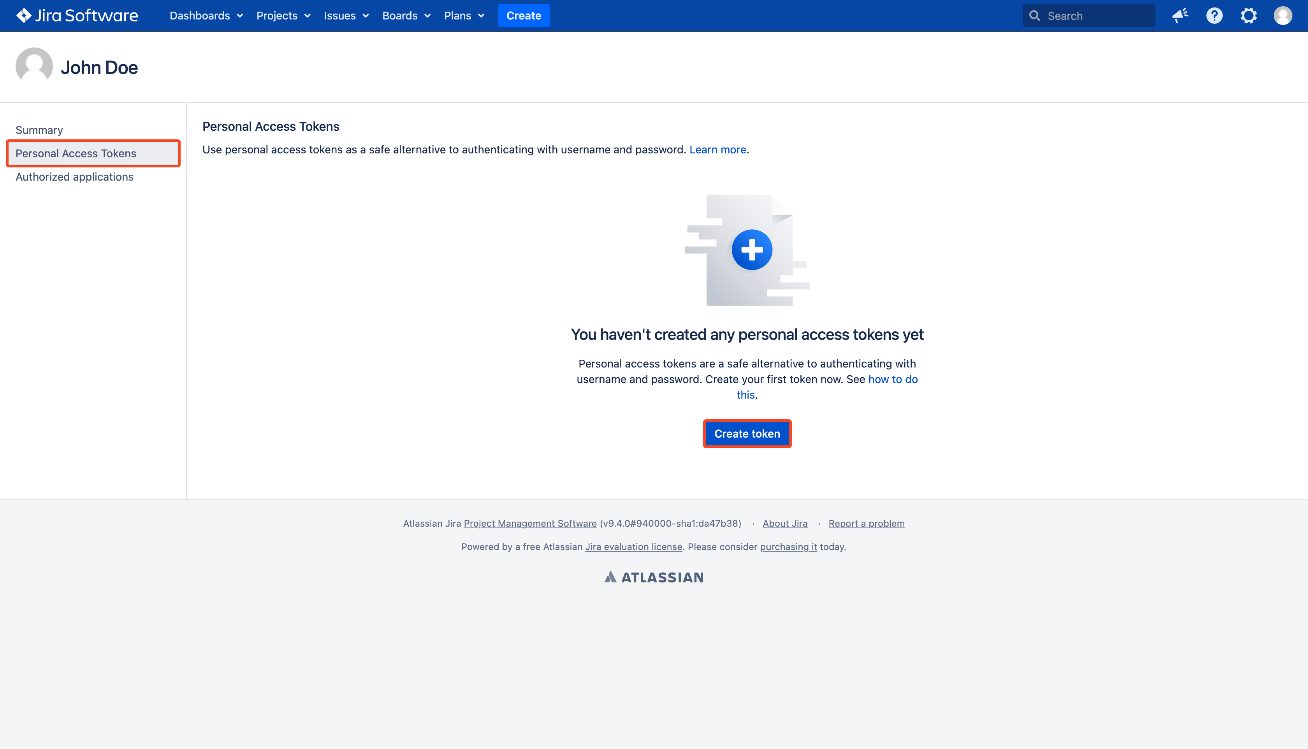
Task: Click the Create token button
Action: (747, 433)
